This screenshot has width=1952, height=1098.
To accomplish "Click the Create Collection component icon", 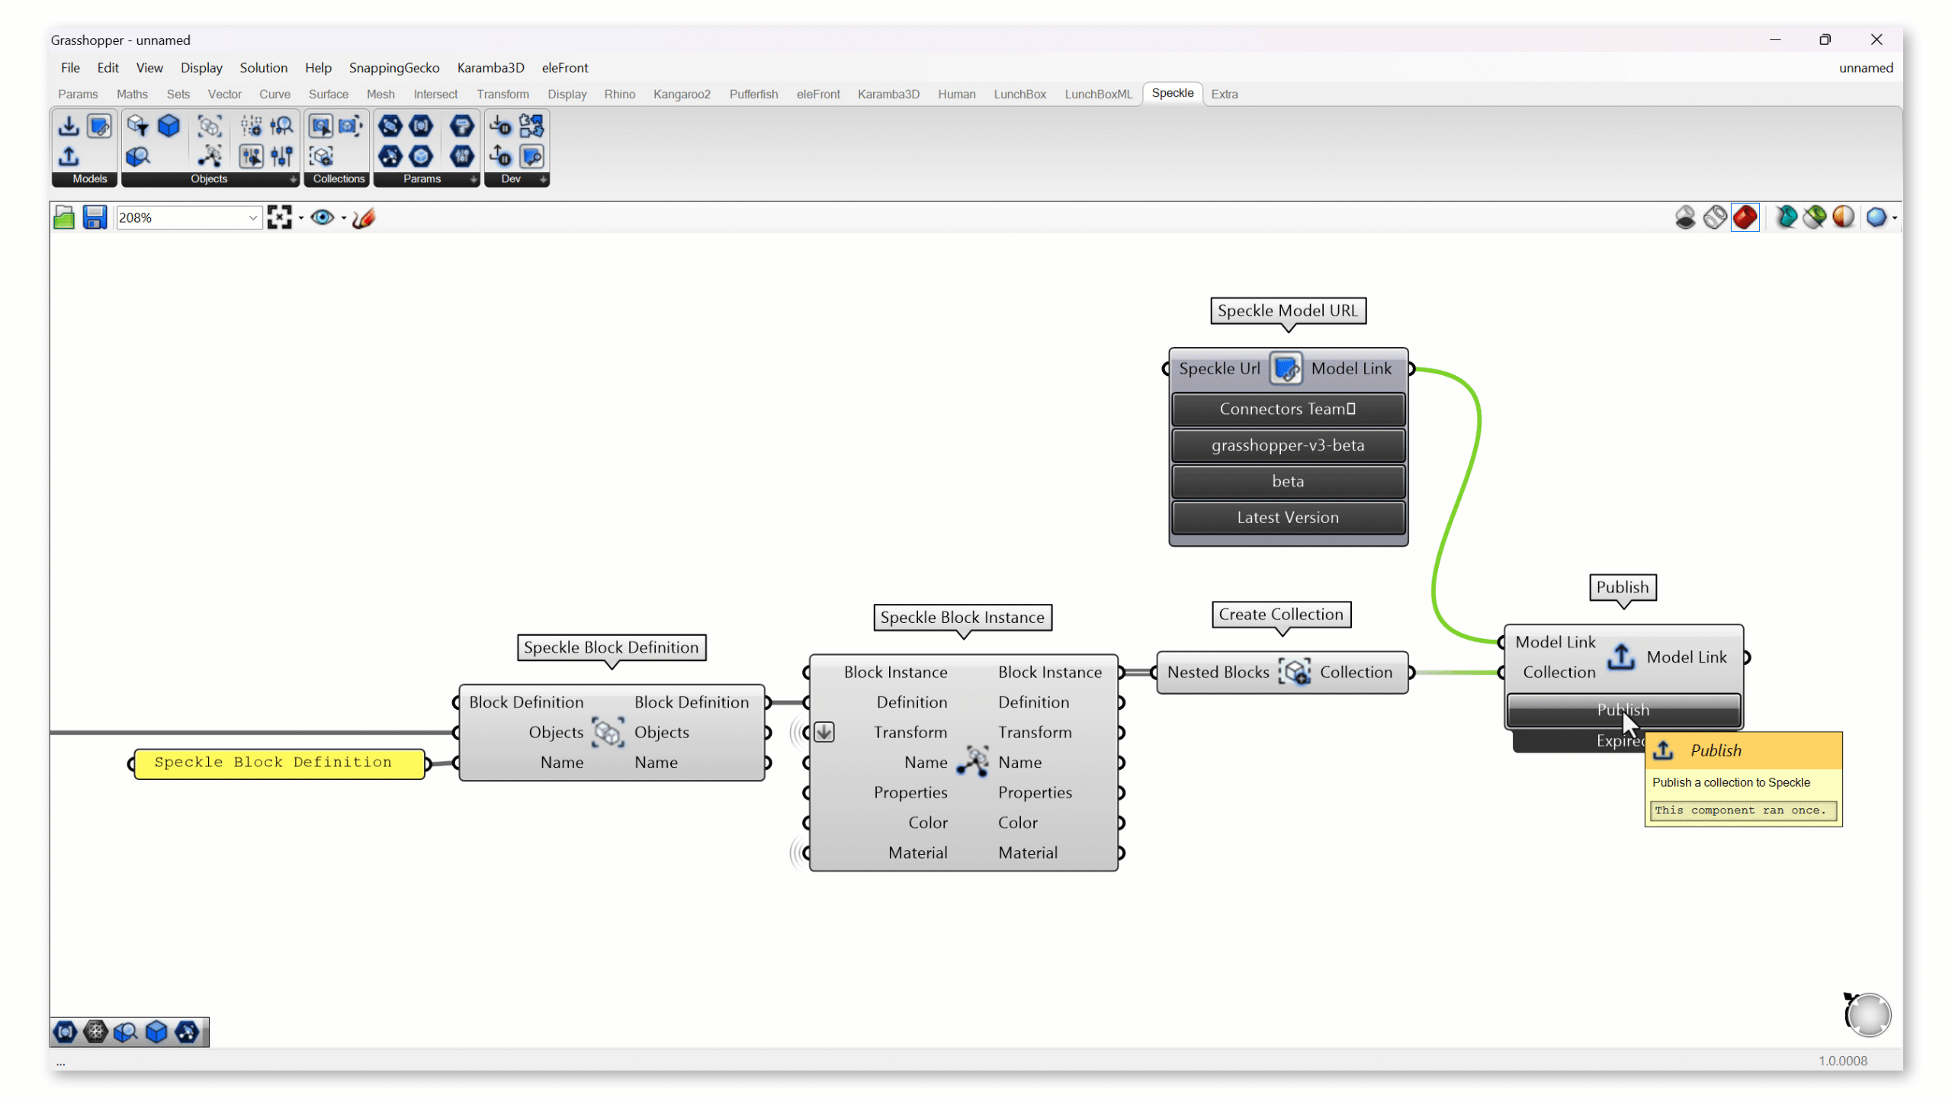I will 1295,673.
